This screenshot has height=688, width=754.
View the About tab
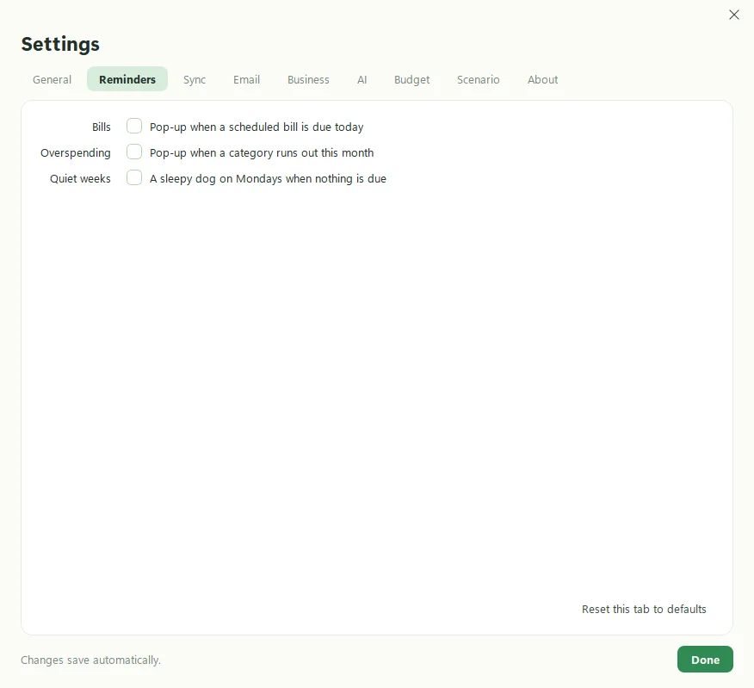[x=543, y=79]
